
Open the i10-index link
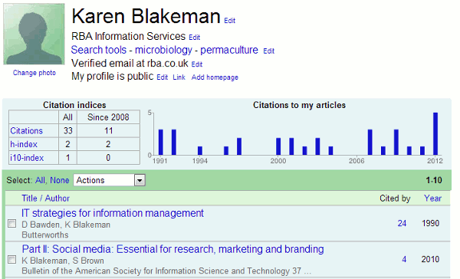(x=27, y=158)
